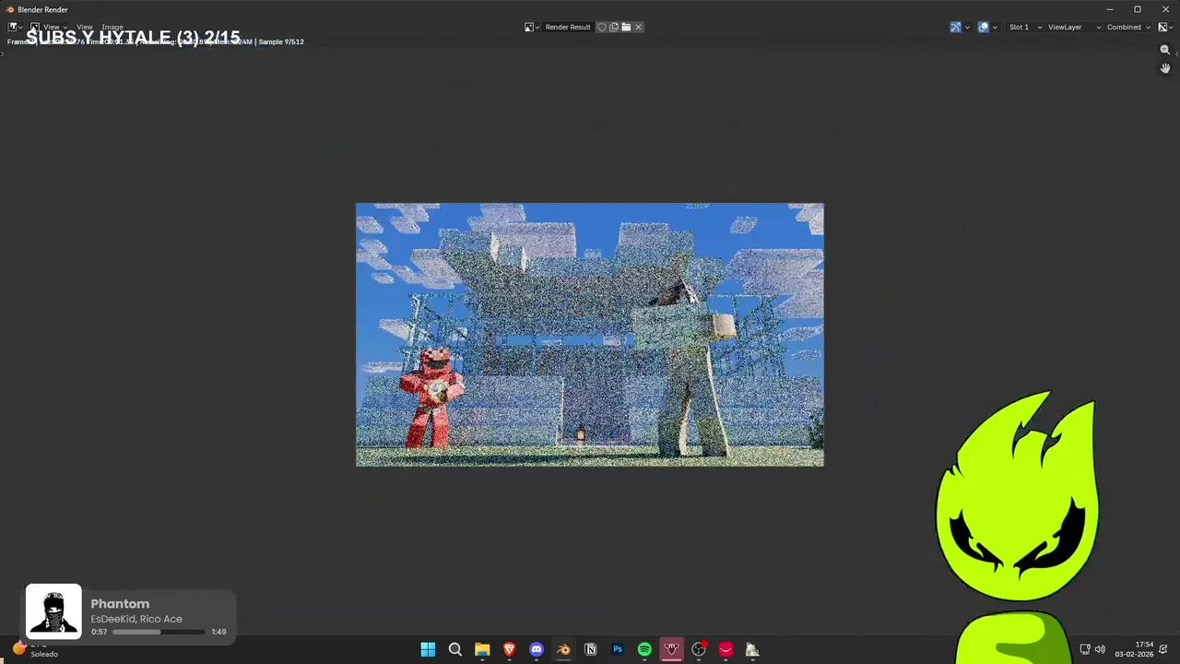
Task: Click the volume speaker tray icon
Action: point(1100,649)
